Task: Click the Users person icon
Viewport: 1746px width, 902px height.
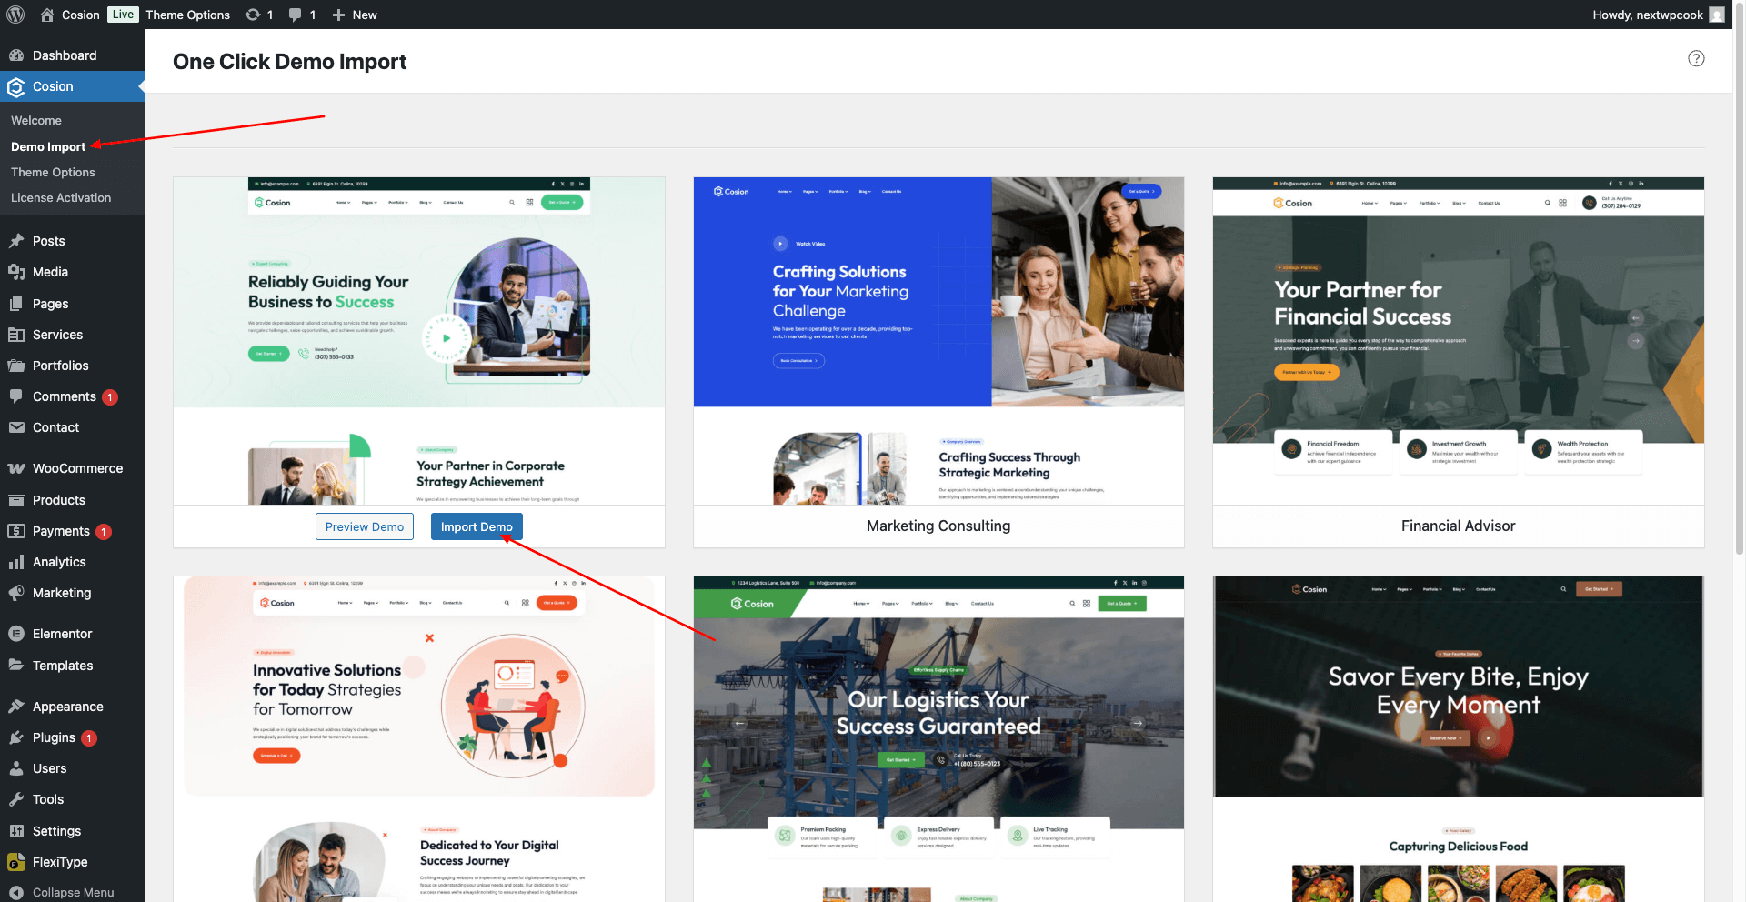Action: [16, 768]
